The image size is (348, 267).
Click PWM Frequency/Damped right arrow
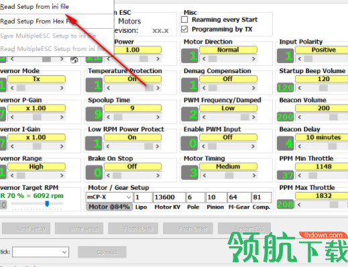253,117
